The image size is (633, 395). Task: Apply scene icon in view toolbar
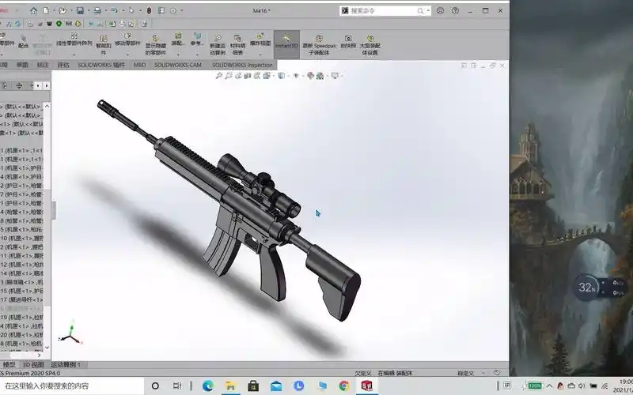click(x=320, y=75)
